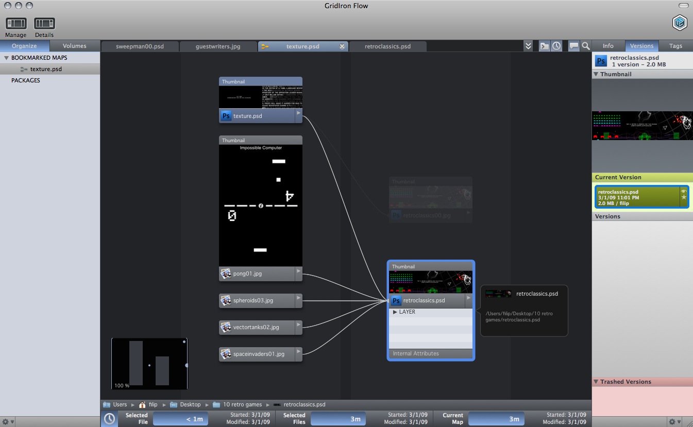The image size is (693, 427).
Task: Click the Details toolbar icon
Action: pos(44,24)
